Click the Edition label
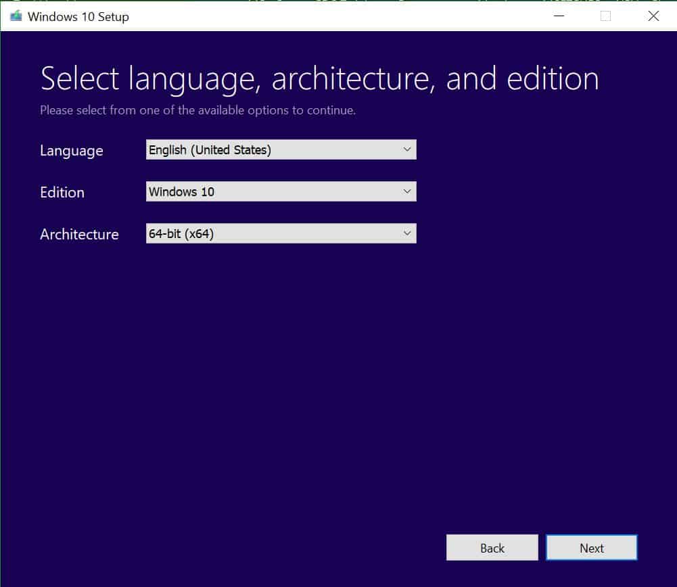This screenshot has width=677, height=587. tap(62, 193)
